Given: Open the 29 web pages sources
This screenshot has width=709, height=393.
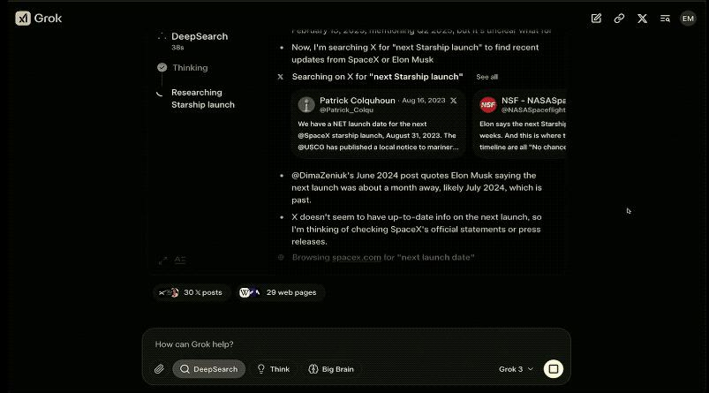Looking at the screenshot, I should tap(281, 292).
